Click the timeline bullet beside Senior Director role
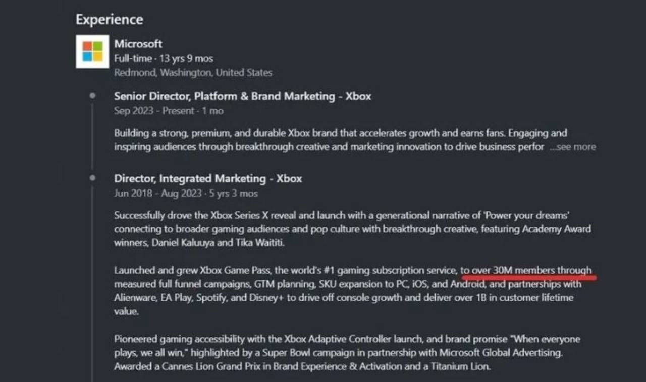646x382 pixels. tap(92, 95)
